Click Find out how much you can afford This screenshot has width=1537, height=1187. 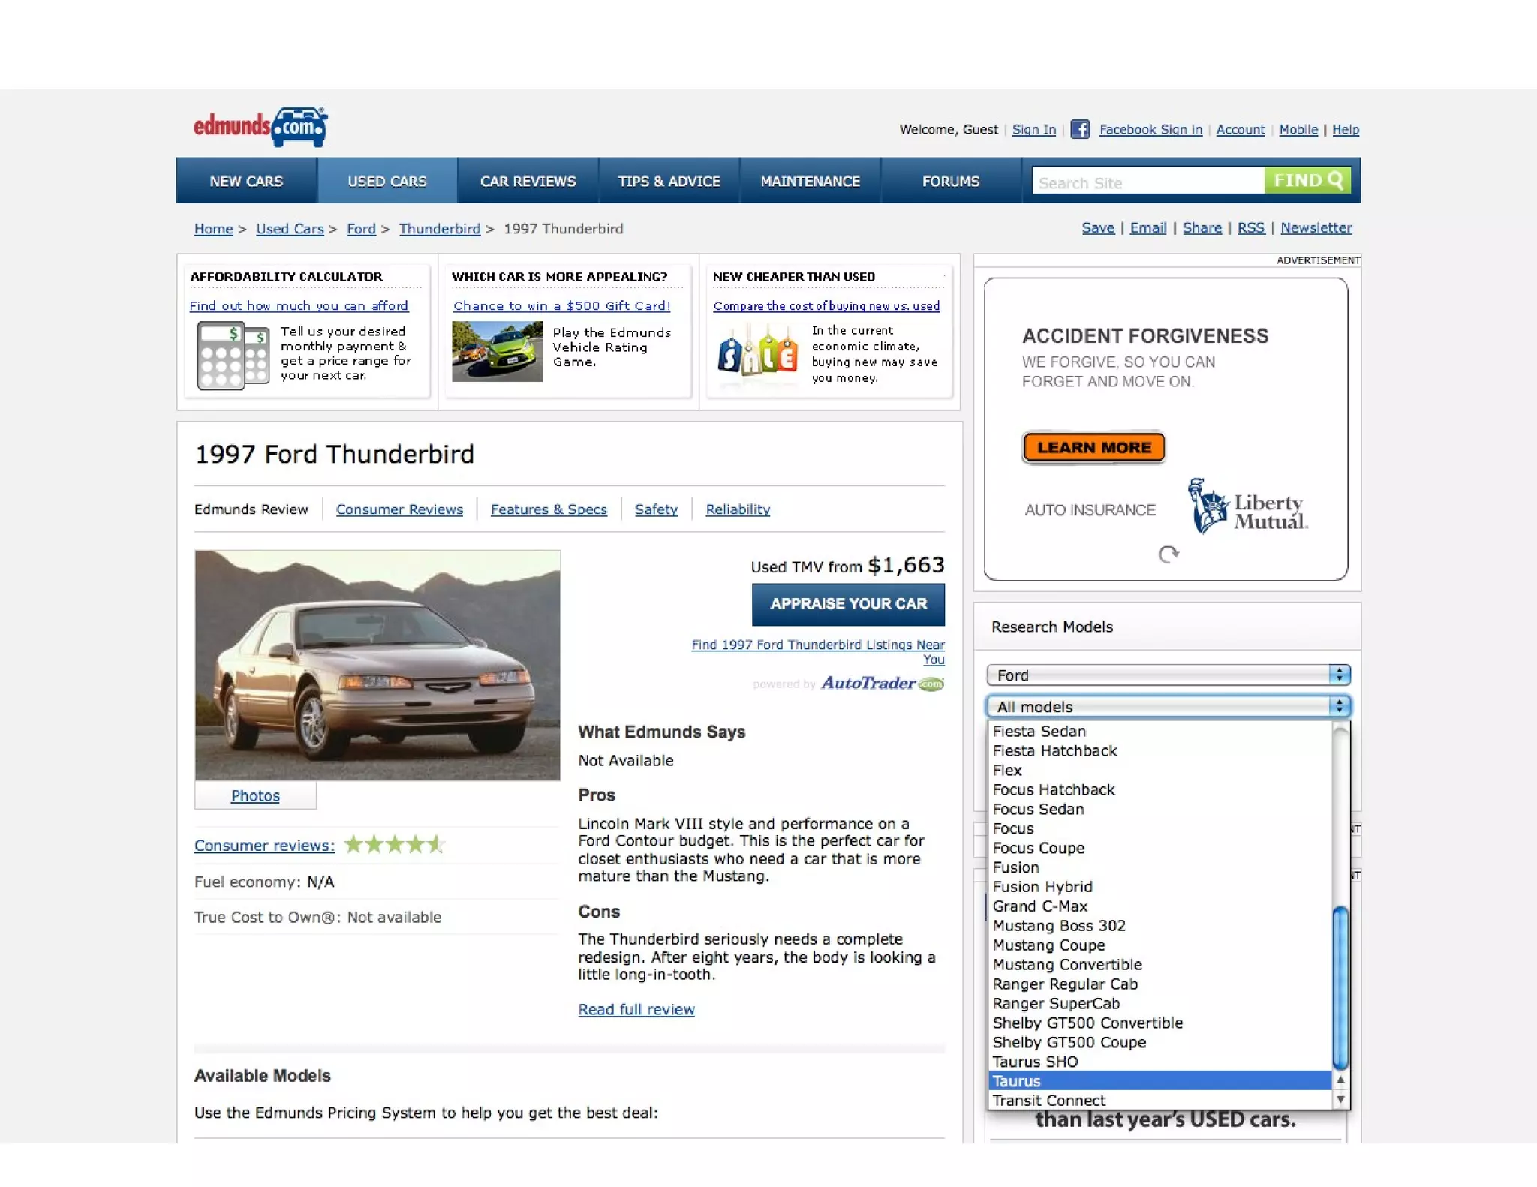click(x=299, y=305)
